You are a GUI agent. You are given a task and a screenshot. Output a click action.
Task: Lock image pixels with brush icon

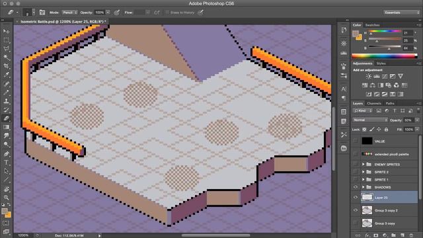click(371, 130)
